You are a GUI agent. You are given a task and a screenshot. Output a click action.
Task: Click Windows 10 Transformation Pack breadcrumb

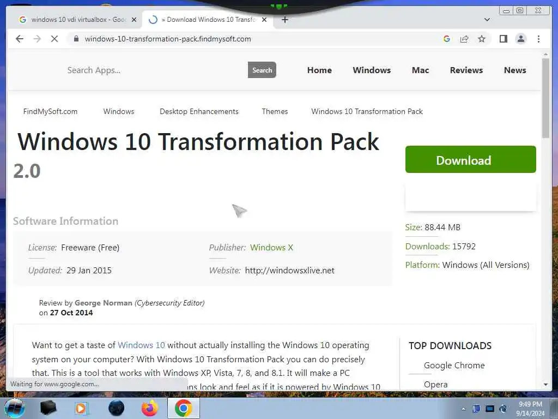[x=367, y=111]
